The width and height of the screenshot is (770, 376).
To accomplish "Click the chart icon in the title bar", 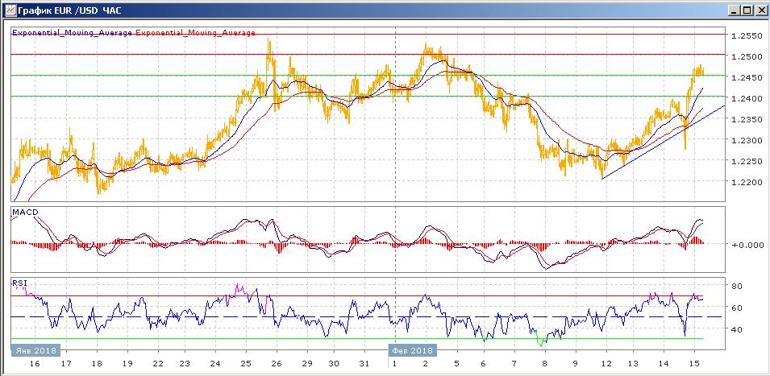I will point(9,10).
